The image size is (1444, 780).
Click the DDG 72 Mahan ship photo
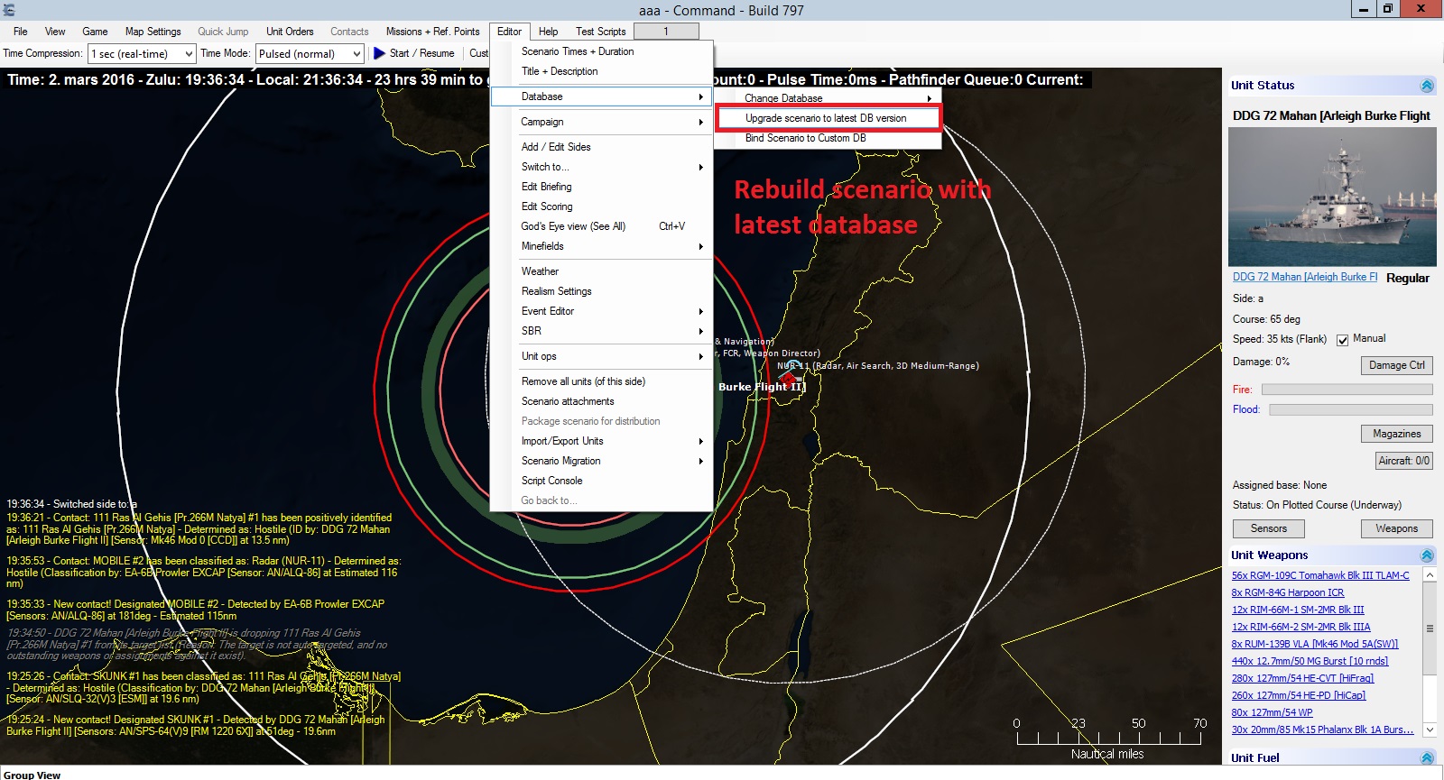point(1332,197)
